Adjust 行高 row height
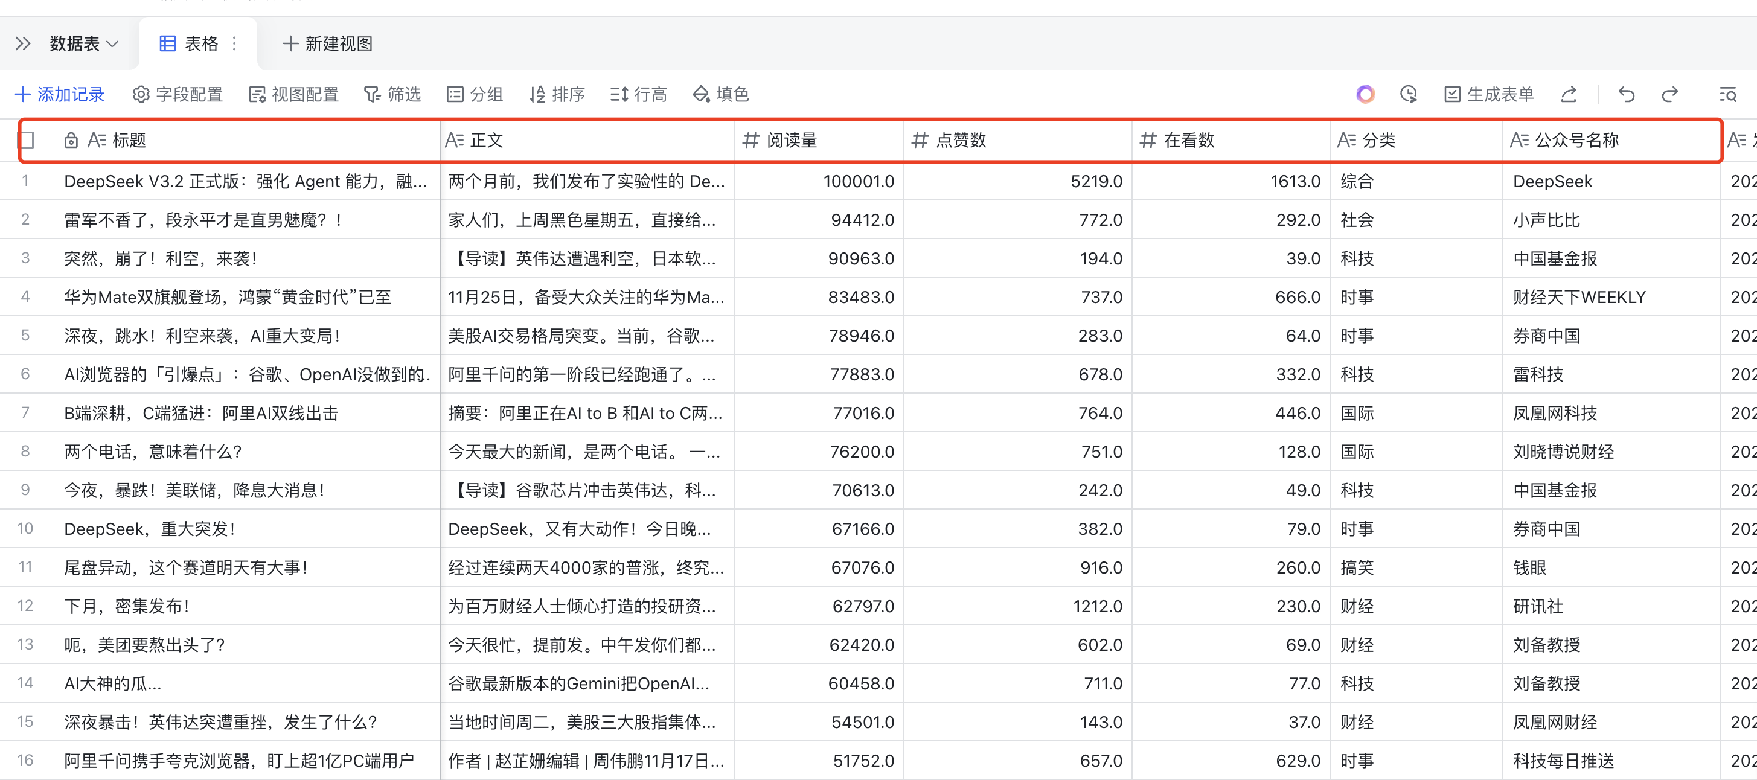 pos(638,94)
